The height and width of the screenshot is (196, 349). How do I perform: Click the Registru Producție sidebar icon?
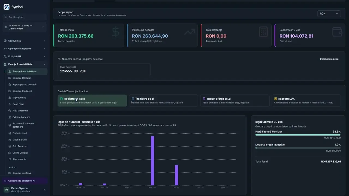(x=10, y=91)
